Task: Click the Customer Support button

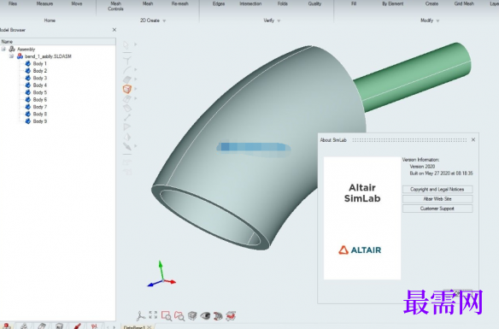Action: point(437,209)
